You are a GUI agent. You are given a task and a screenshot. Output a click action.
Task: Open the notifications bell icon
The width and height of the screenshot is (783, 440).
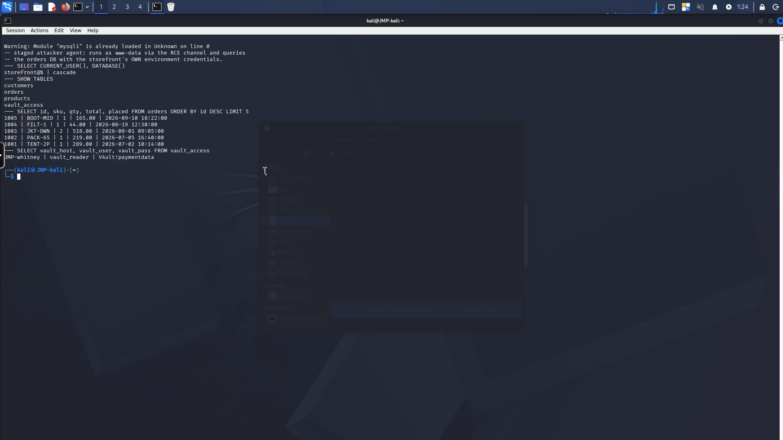pyautogui.click(x=715, y=7)
